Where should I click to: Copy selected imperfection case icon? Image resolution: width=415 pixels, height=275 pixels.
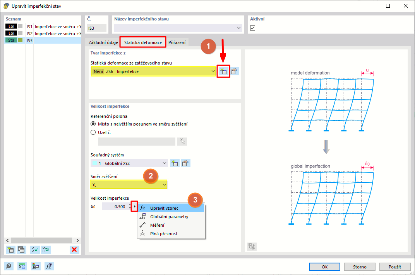coord(21,250)
